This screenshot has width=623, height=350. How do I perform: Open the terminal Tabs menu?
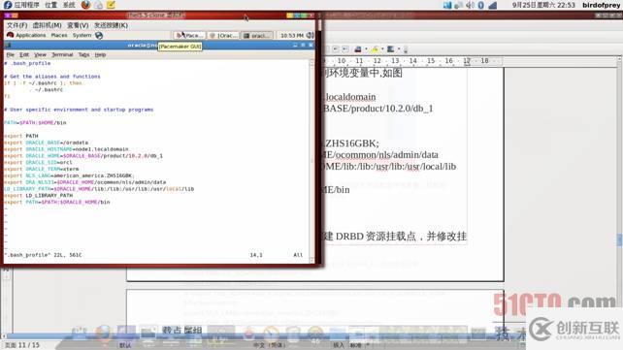click(x=83, y=54)
